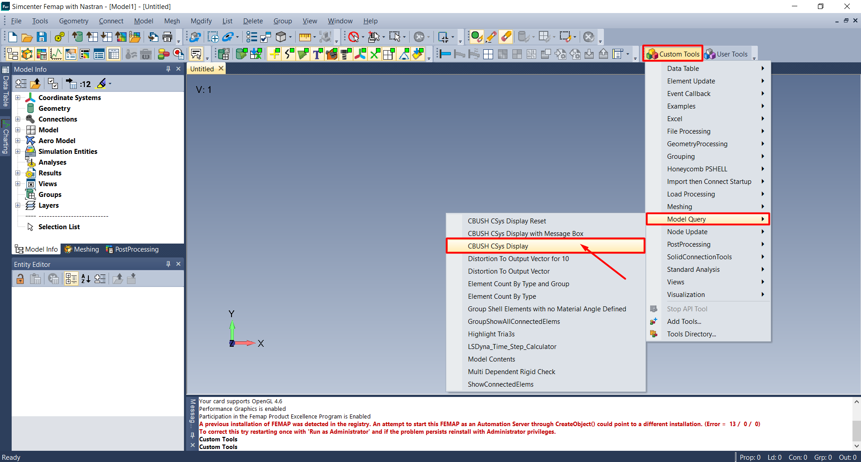Select Selection List in model tree
Image resolution: width=861 pixels, height=462 pixels.
tap(59, 227)
